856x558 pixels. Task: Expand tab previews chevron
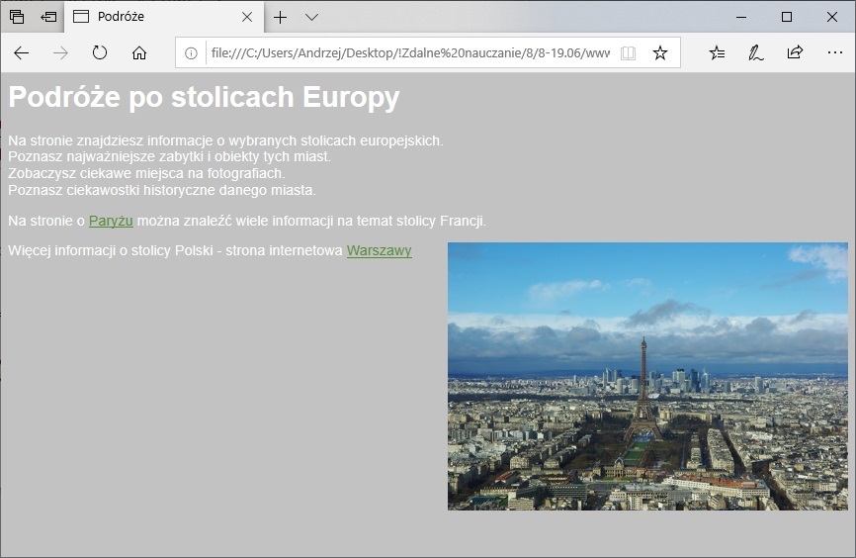311,17
